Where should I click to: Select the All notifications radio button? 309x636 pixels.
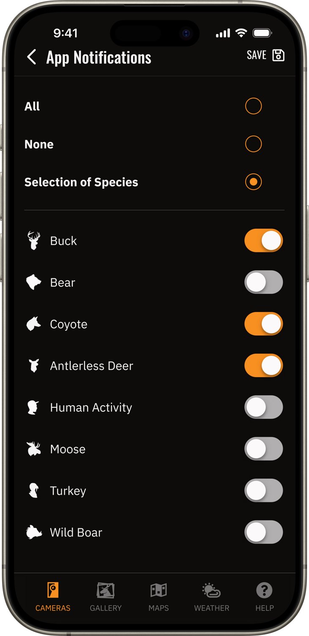(x=254, y=106)
